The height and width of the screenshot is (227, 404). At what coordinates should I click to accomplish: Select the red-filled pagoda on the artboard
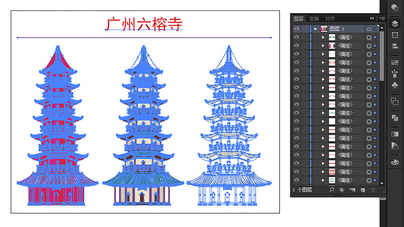(58, 125)
